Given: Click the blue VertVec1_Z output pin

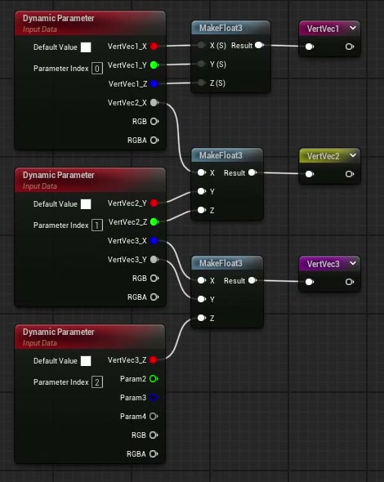Looking at the screenshot, I should coord(154,84).
